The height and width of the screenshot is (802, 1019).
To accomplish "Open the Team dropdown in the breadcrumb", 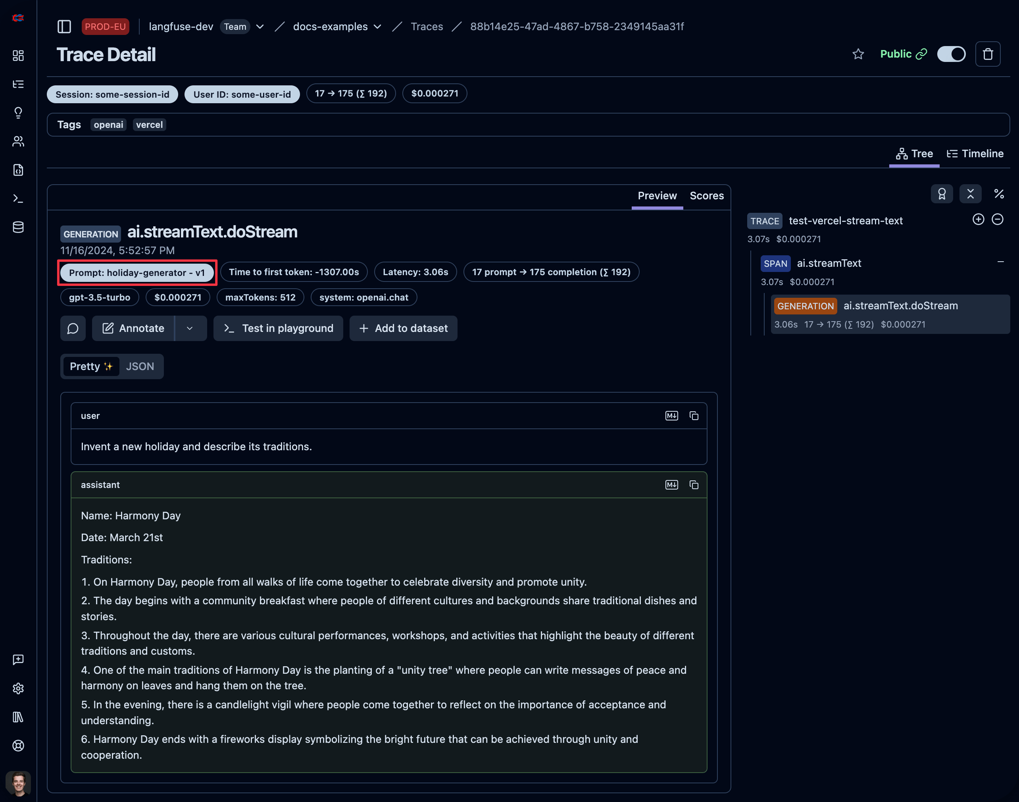I will click(260, 27).
